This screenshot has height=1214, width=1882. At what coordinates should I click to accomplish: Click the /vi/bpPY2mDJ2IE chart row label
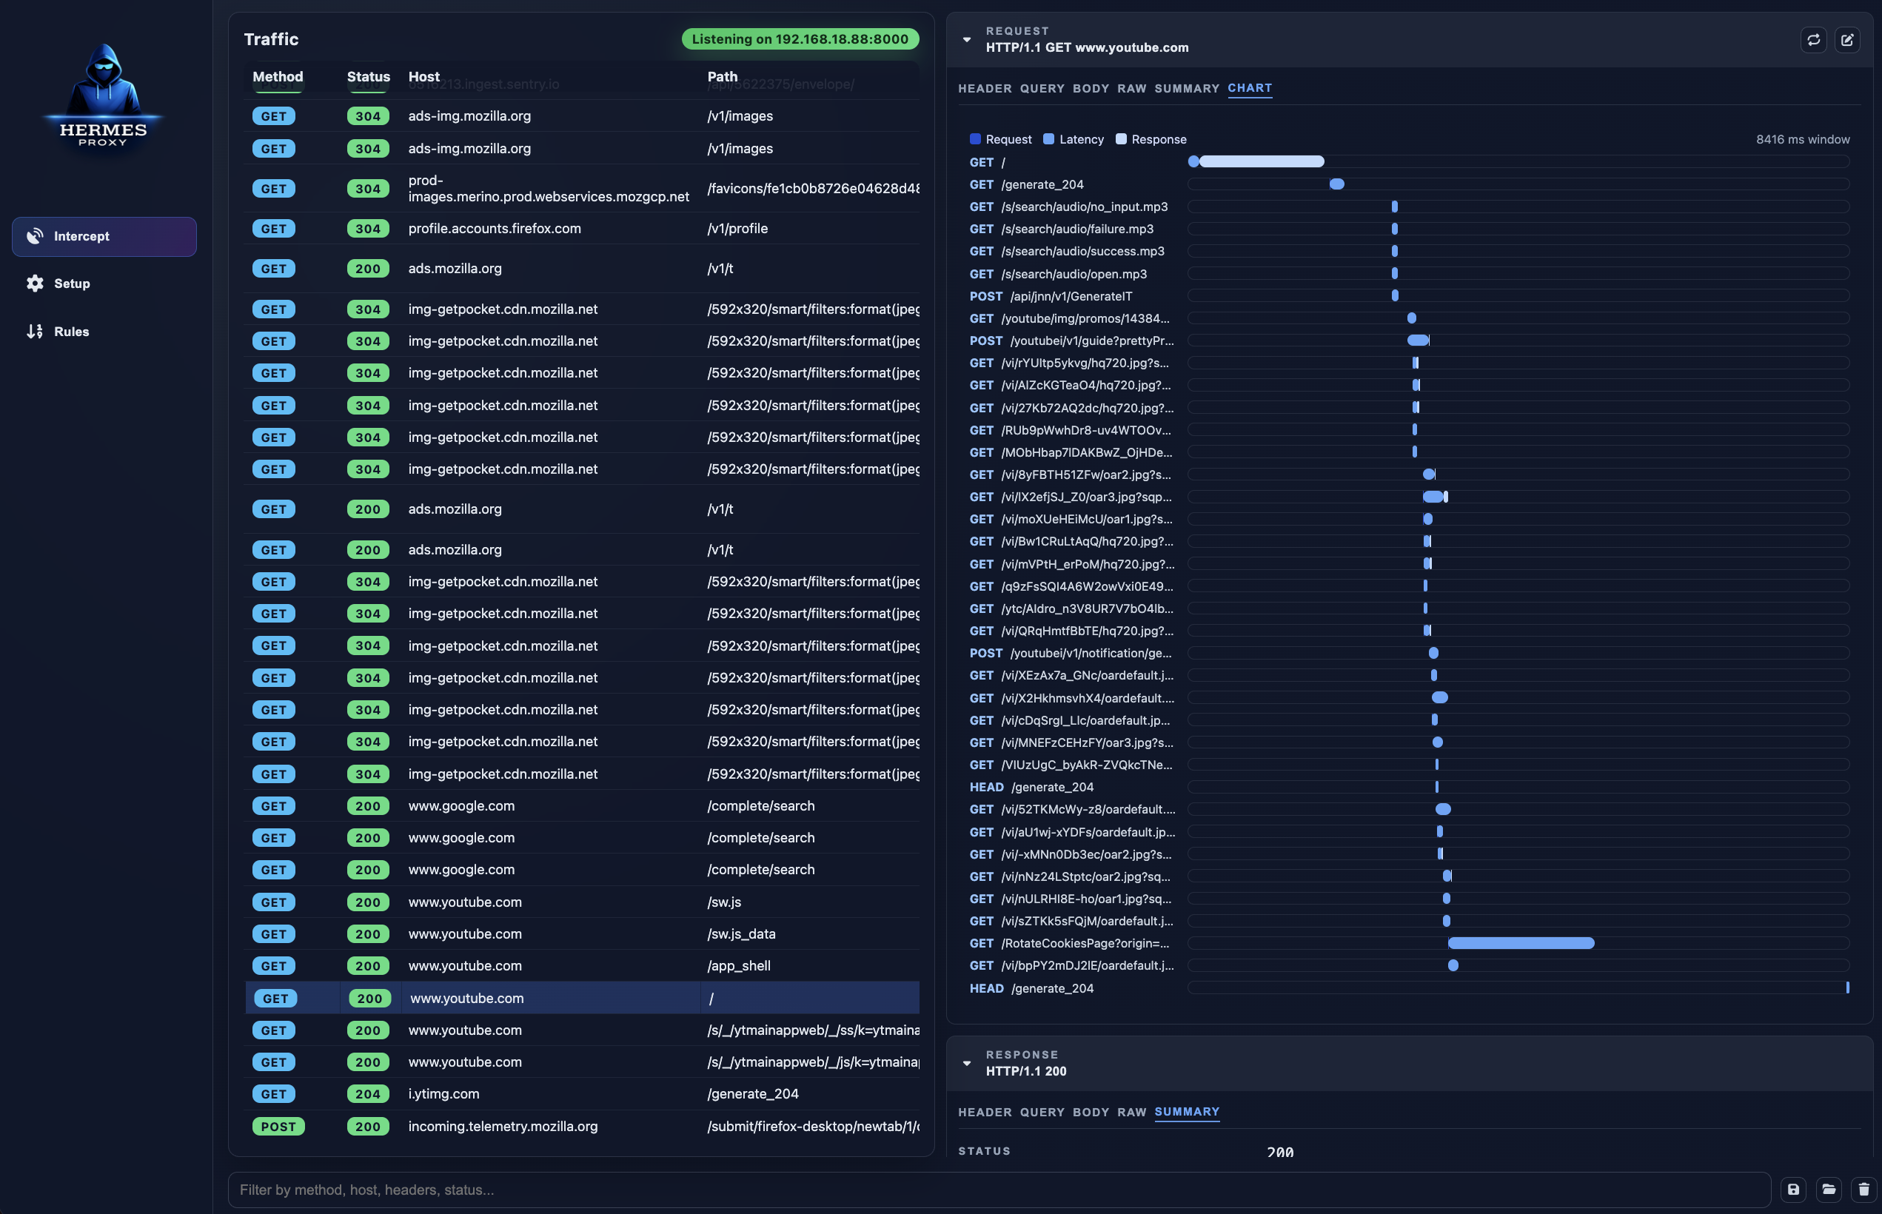[1071, 965]
